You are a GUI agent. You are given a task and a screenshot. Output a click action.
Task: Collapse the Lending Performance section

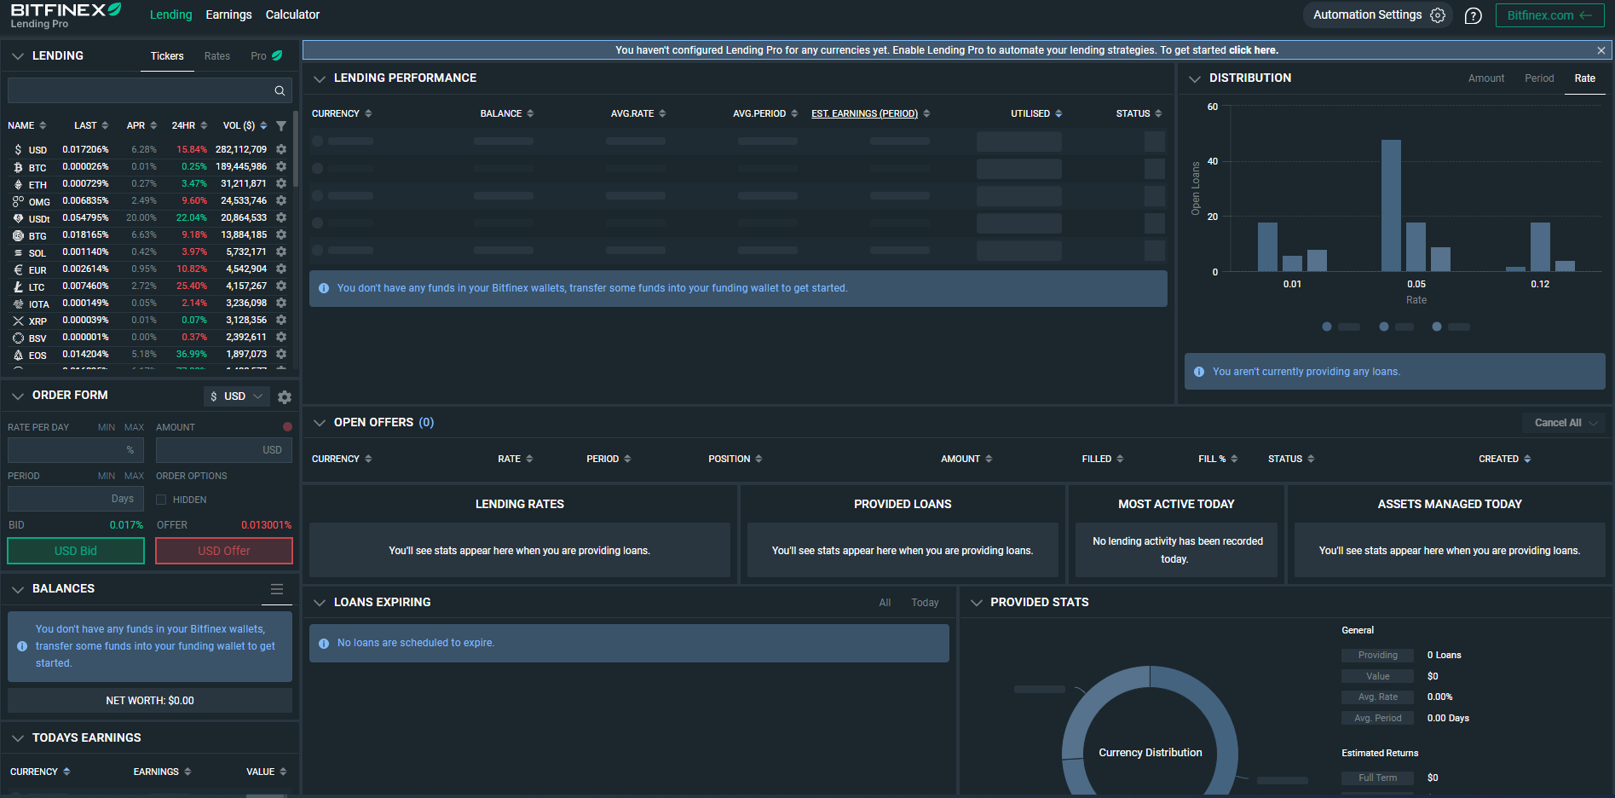point(320,78)
